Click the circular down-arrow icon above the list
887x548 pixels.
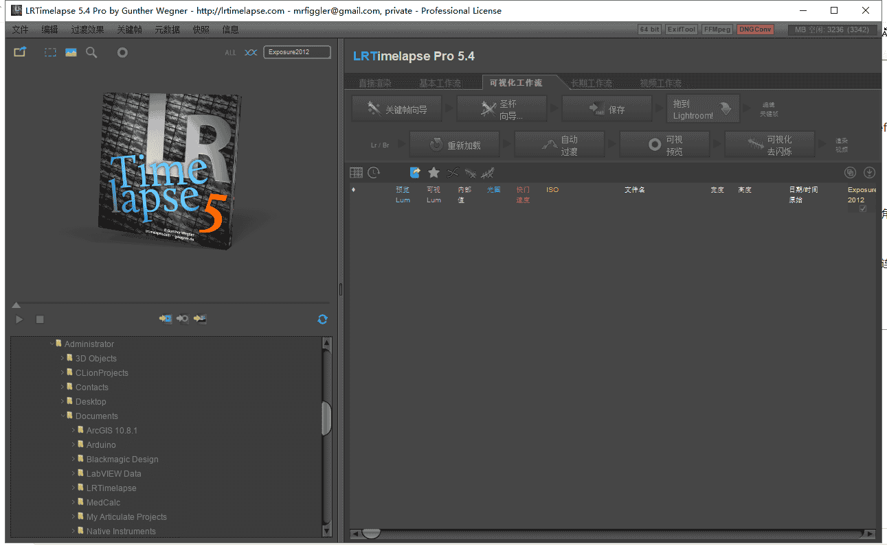click(x=869, y=173)
